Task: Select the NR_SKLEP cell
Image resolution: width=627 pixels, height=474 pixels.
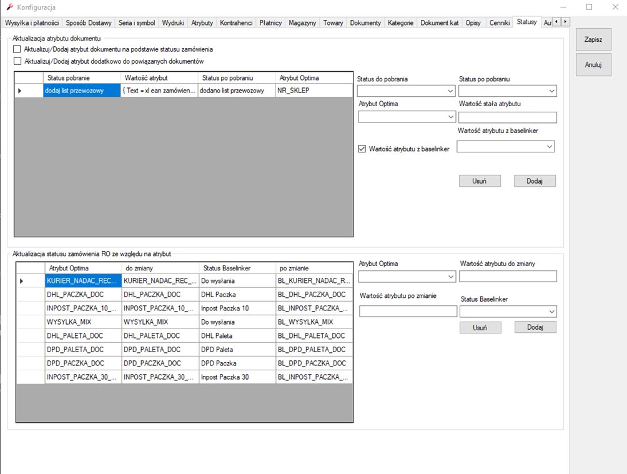Action: [x=314, y=91]
